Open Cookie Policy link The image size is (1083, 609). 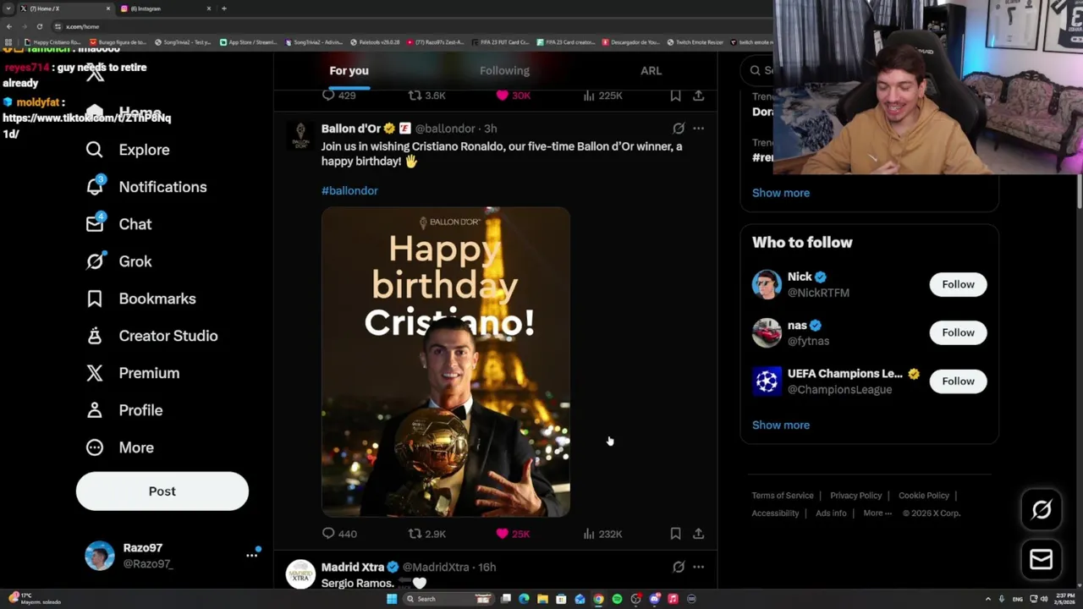pyautogui.click(x=923, y=496)
